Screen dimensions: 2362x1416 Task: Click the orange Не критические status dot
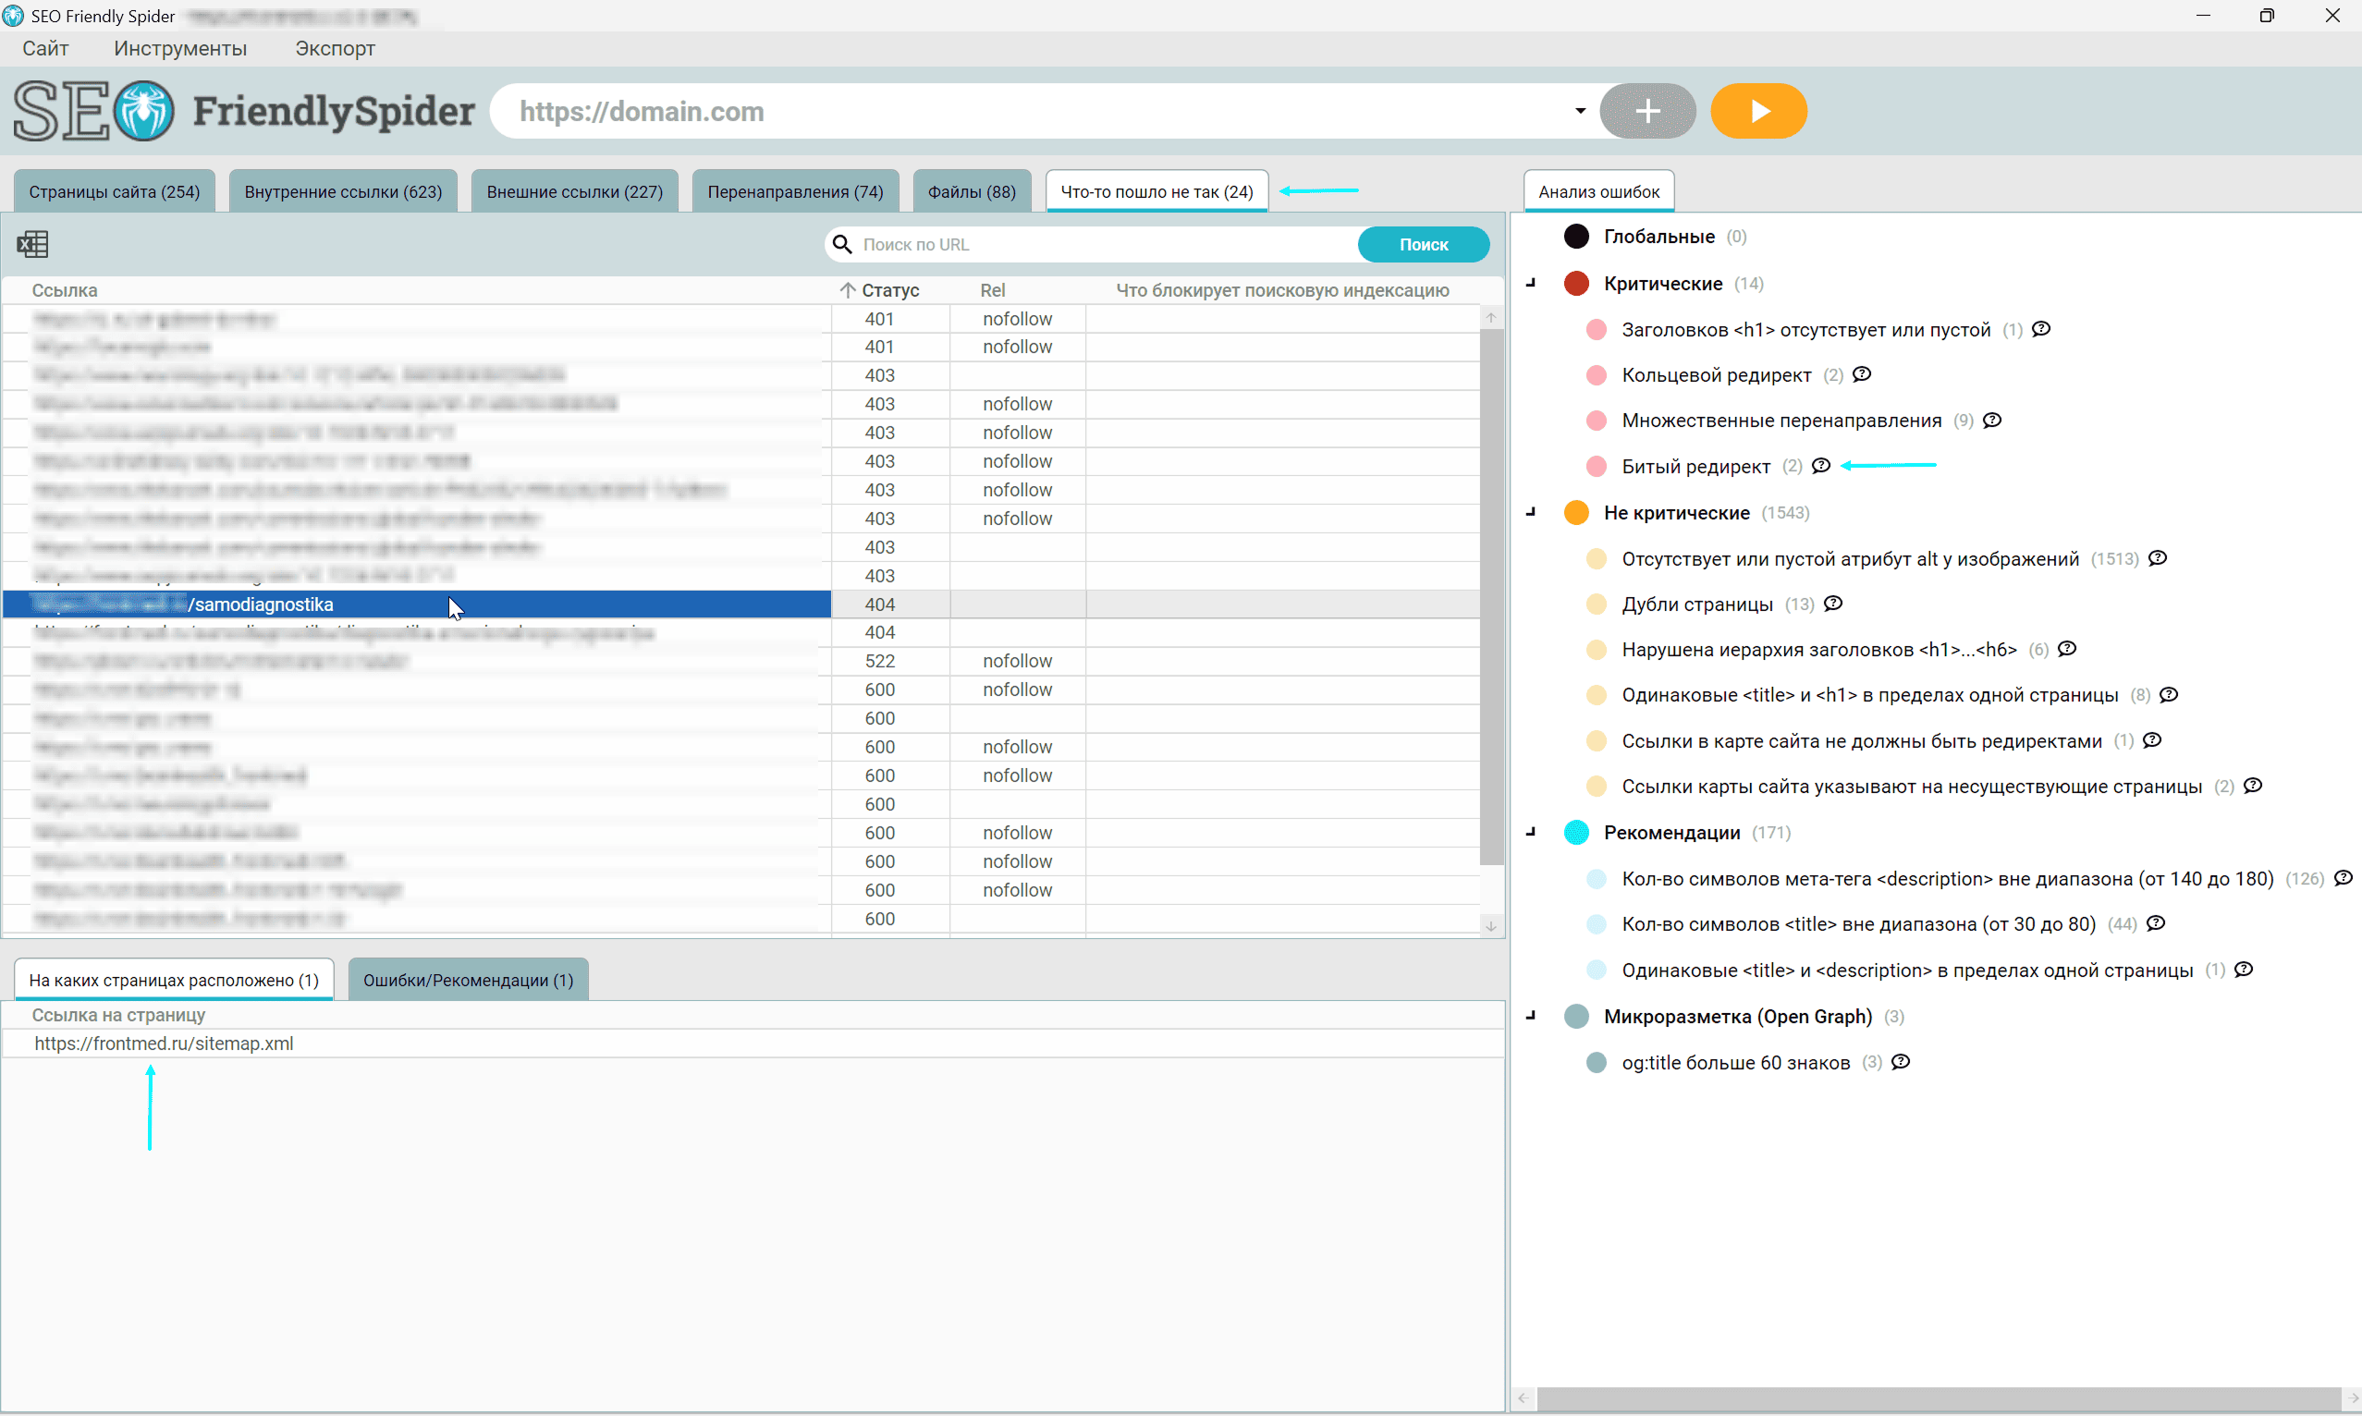pyautogui.click(x=1575, y=511)
